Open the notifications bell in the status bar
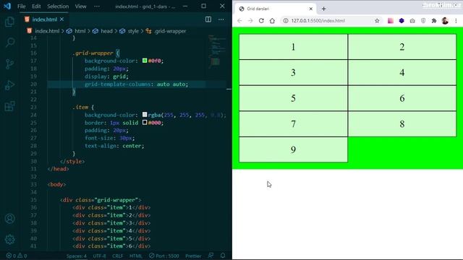The image size is (463, 260). 223,256
